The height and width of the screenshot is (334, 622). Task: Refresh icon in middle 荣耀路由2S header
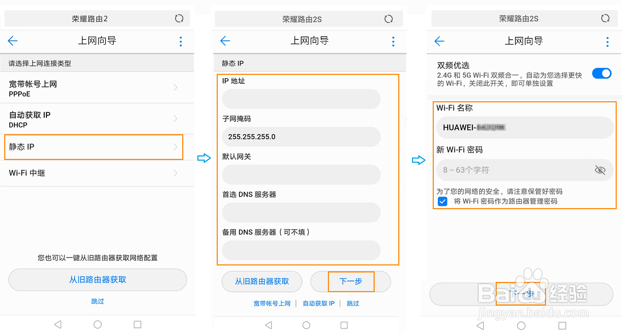[388, 19]
